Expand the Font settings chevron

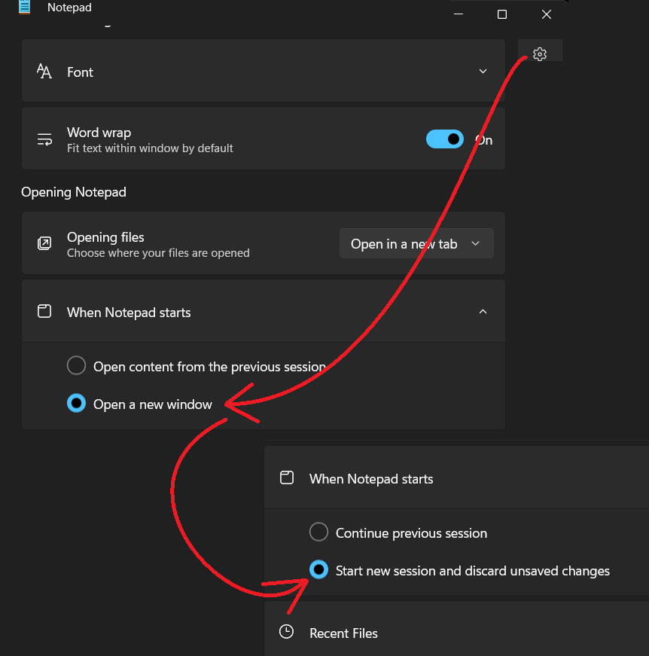[483, 72]
